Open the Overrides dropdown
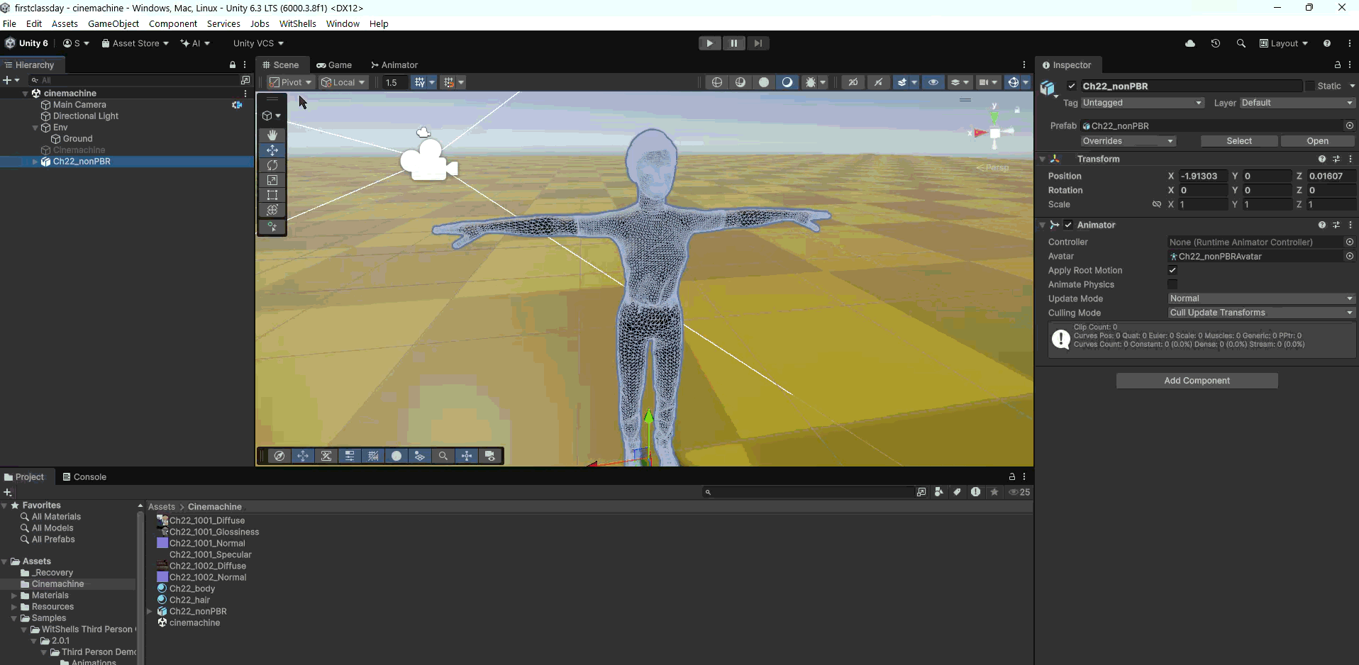Image resolution: width=1359 pixels, height=665 pixels. click(x=1128, y=141)
